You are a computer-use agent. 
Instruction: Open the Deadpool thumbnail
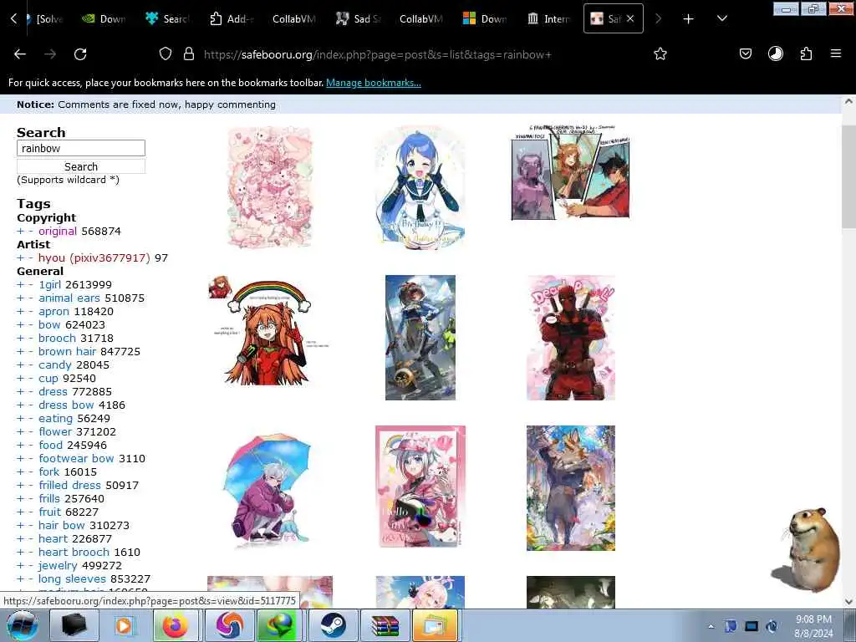tap(570, 338)
